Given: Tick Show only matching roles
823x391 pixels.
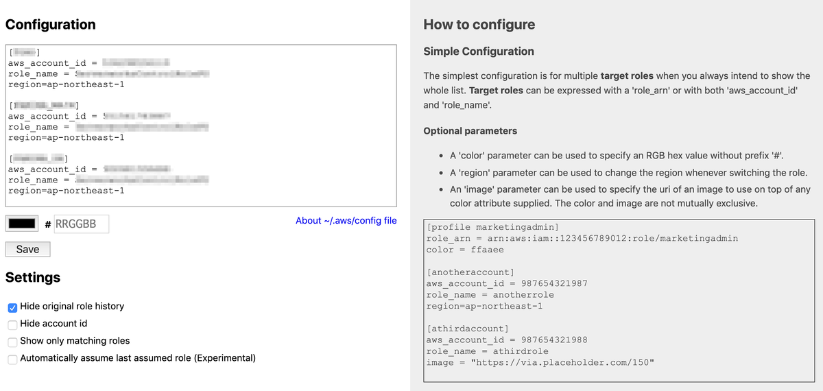Looking at the screenshot, I should click(13, 341).
